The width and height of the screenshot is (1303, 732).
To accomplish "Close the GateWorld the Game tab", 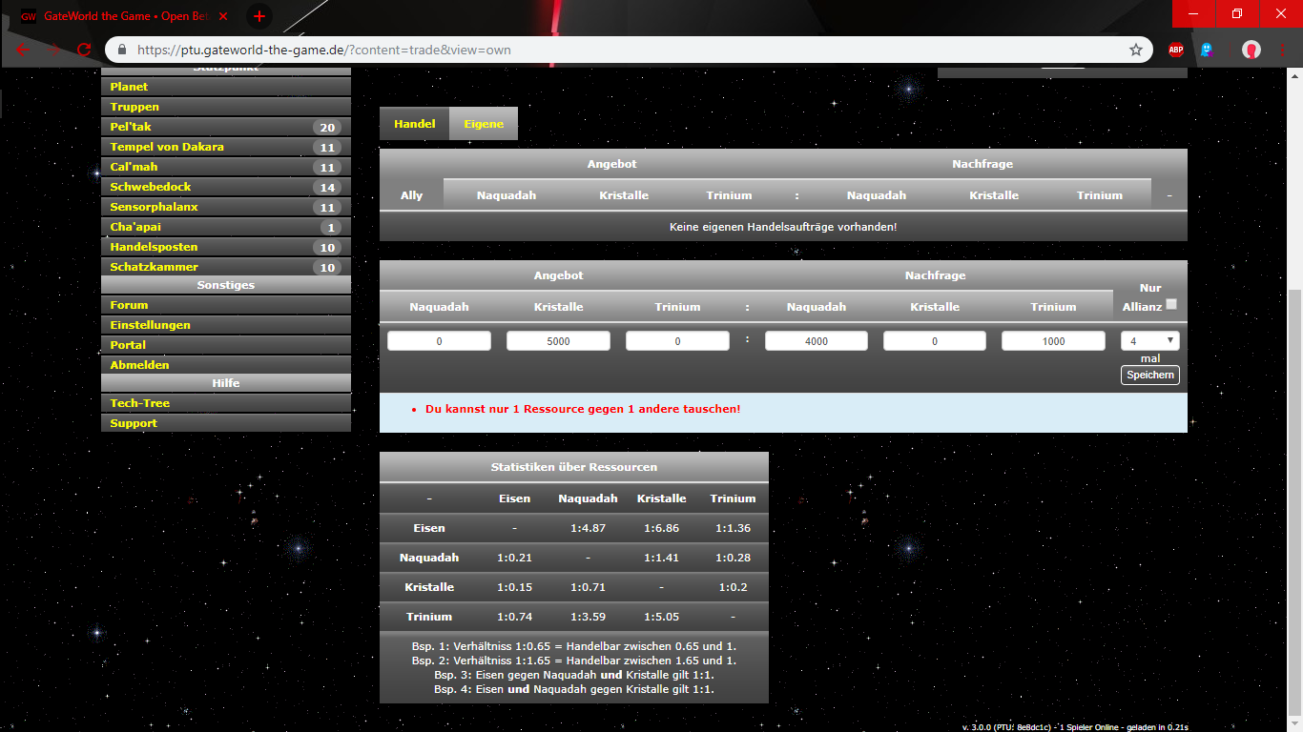I will pos(223,17).
